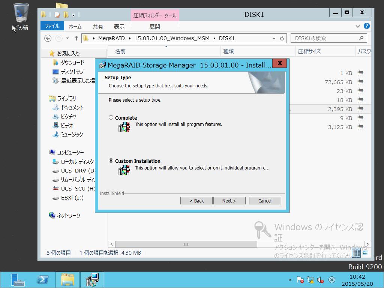The width and height of the screenshot is (384, 288).
Task: Go back in Explorer navigation
Action: pos(48,38)
